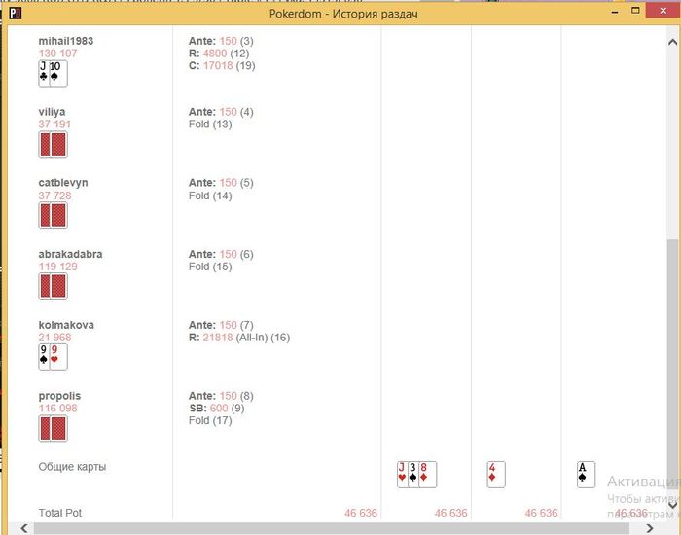Click abrakadabra's Fold (15) action
The width and height of the screenshot is (681, 535).
210,267
